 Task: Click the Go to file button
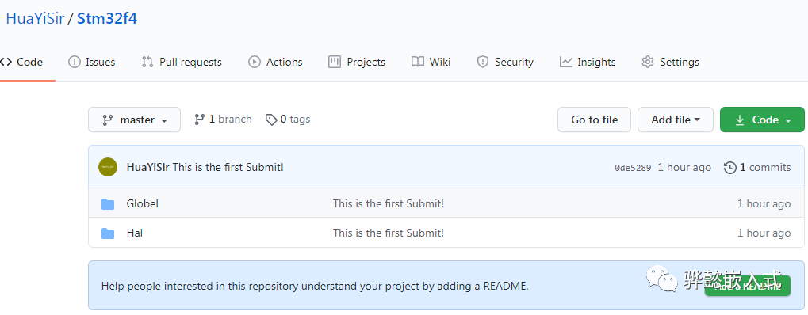594,120
